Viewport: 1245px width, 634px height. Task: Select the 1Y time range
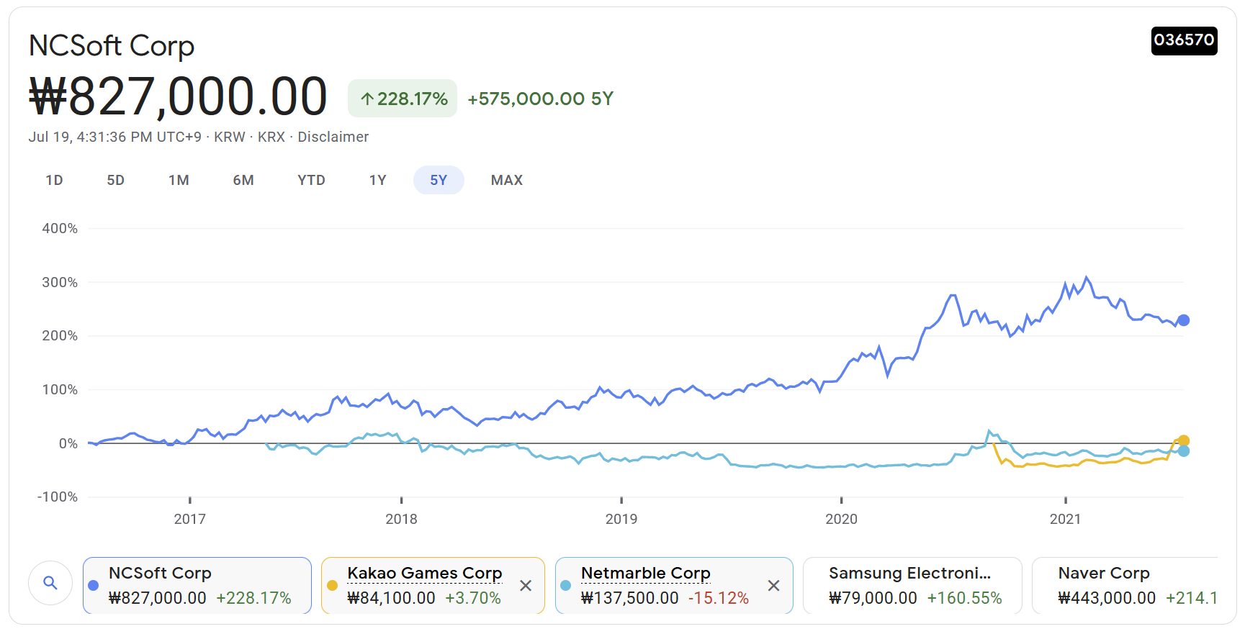377,180
